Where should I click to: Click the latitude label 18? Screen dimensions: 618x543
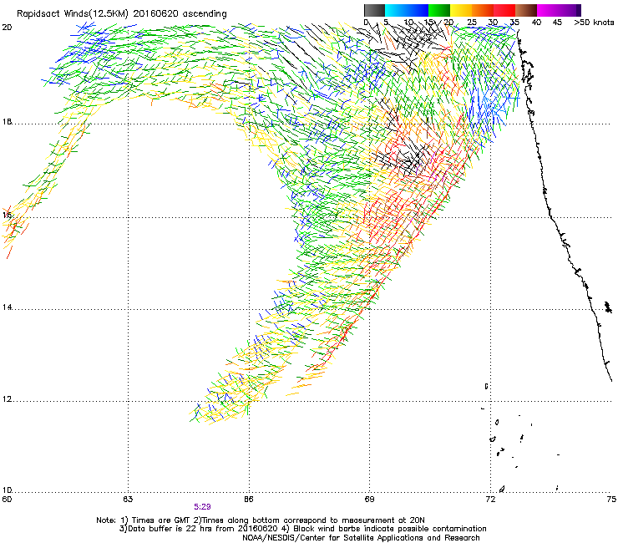point(7,122)
